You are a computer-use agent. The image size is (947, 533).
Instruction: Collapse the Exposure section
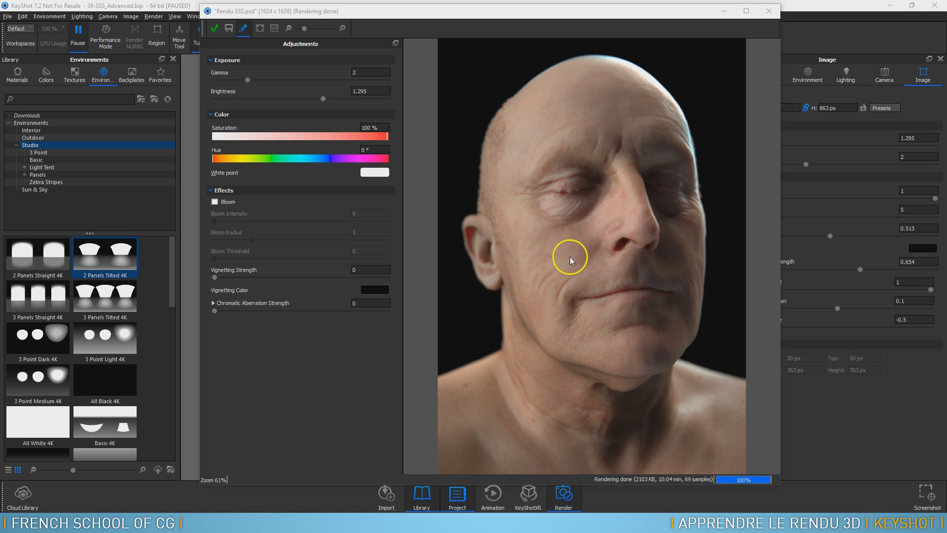pyautogui.click(x=210, y=60)
